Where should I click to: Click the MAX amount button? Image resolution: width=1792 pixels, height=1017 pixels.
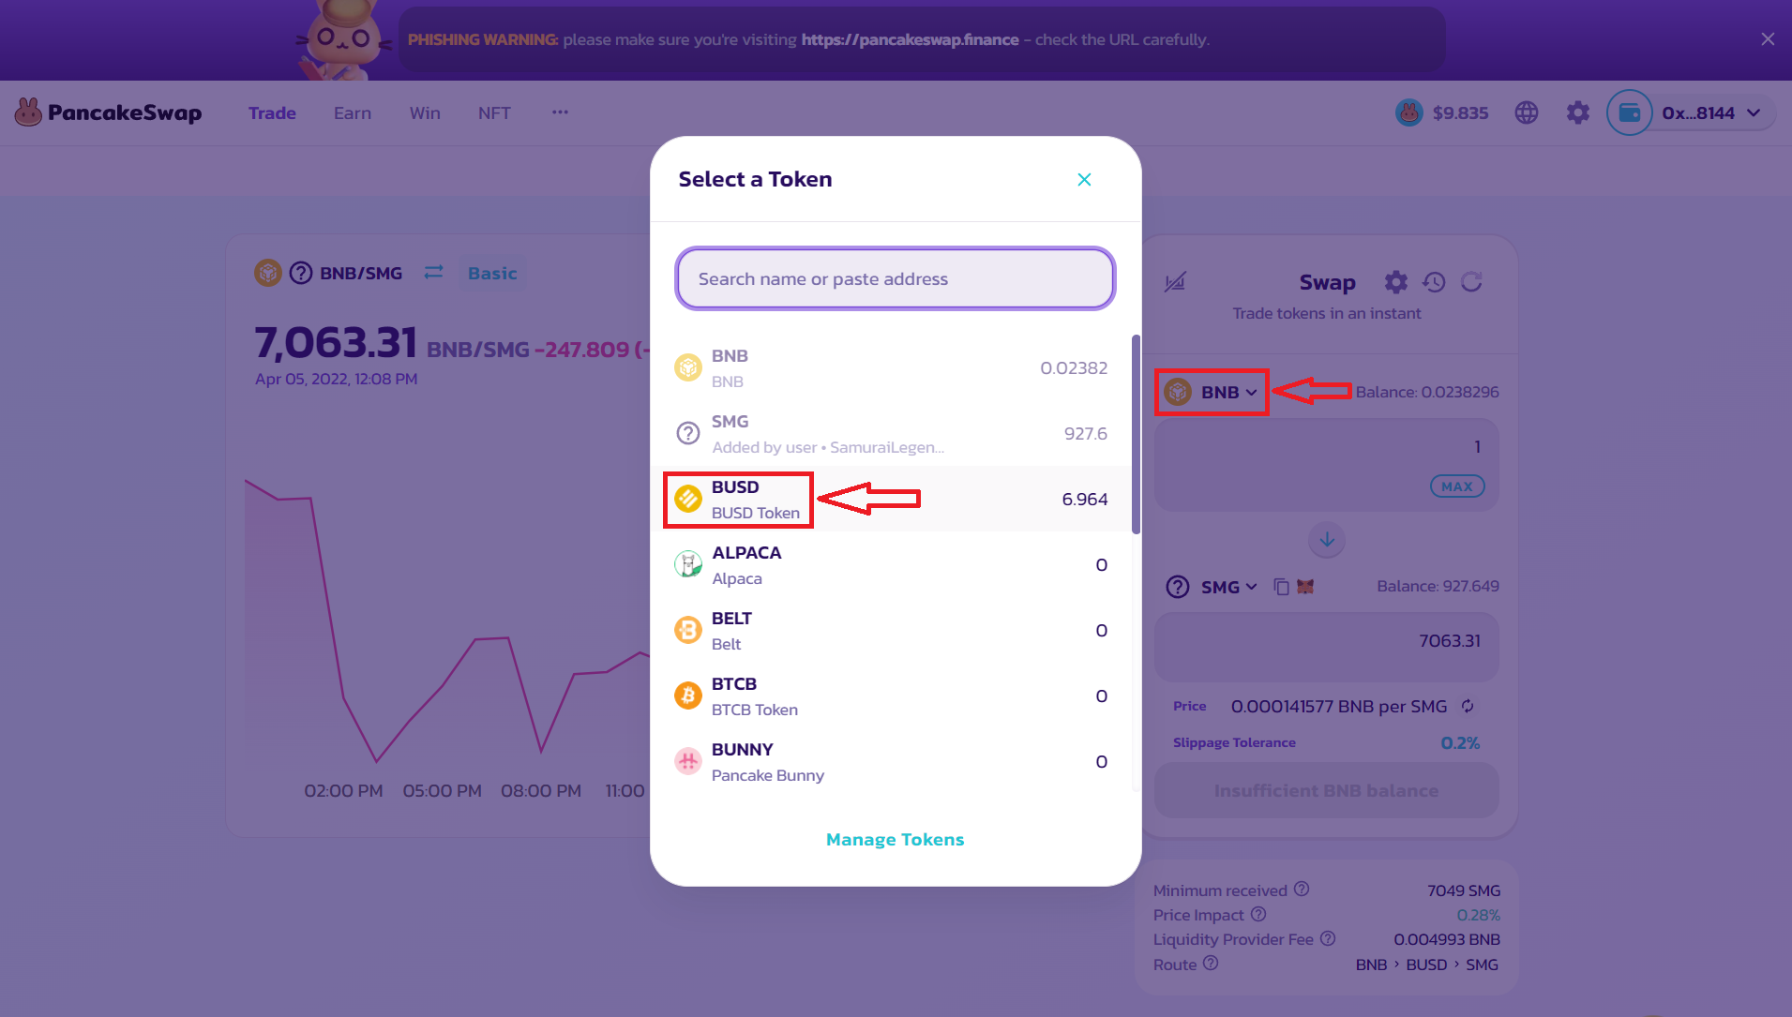click(1456, 486)
